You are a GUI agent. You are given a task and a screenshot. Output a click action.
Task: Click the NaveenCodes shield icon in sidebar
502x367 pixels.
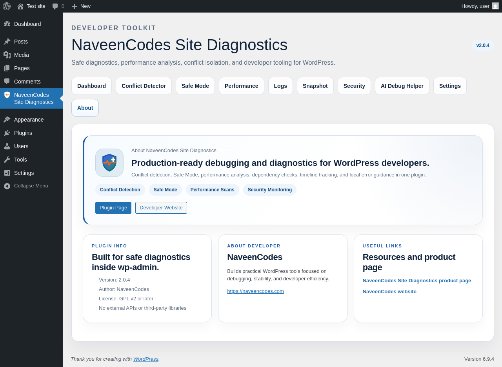tap(7, 95)
